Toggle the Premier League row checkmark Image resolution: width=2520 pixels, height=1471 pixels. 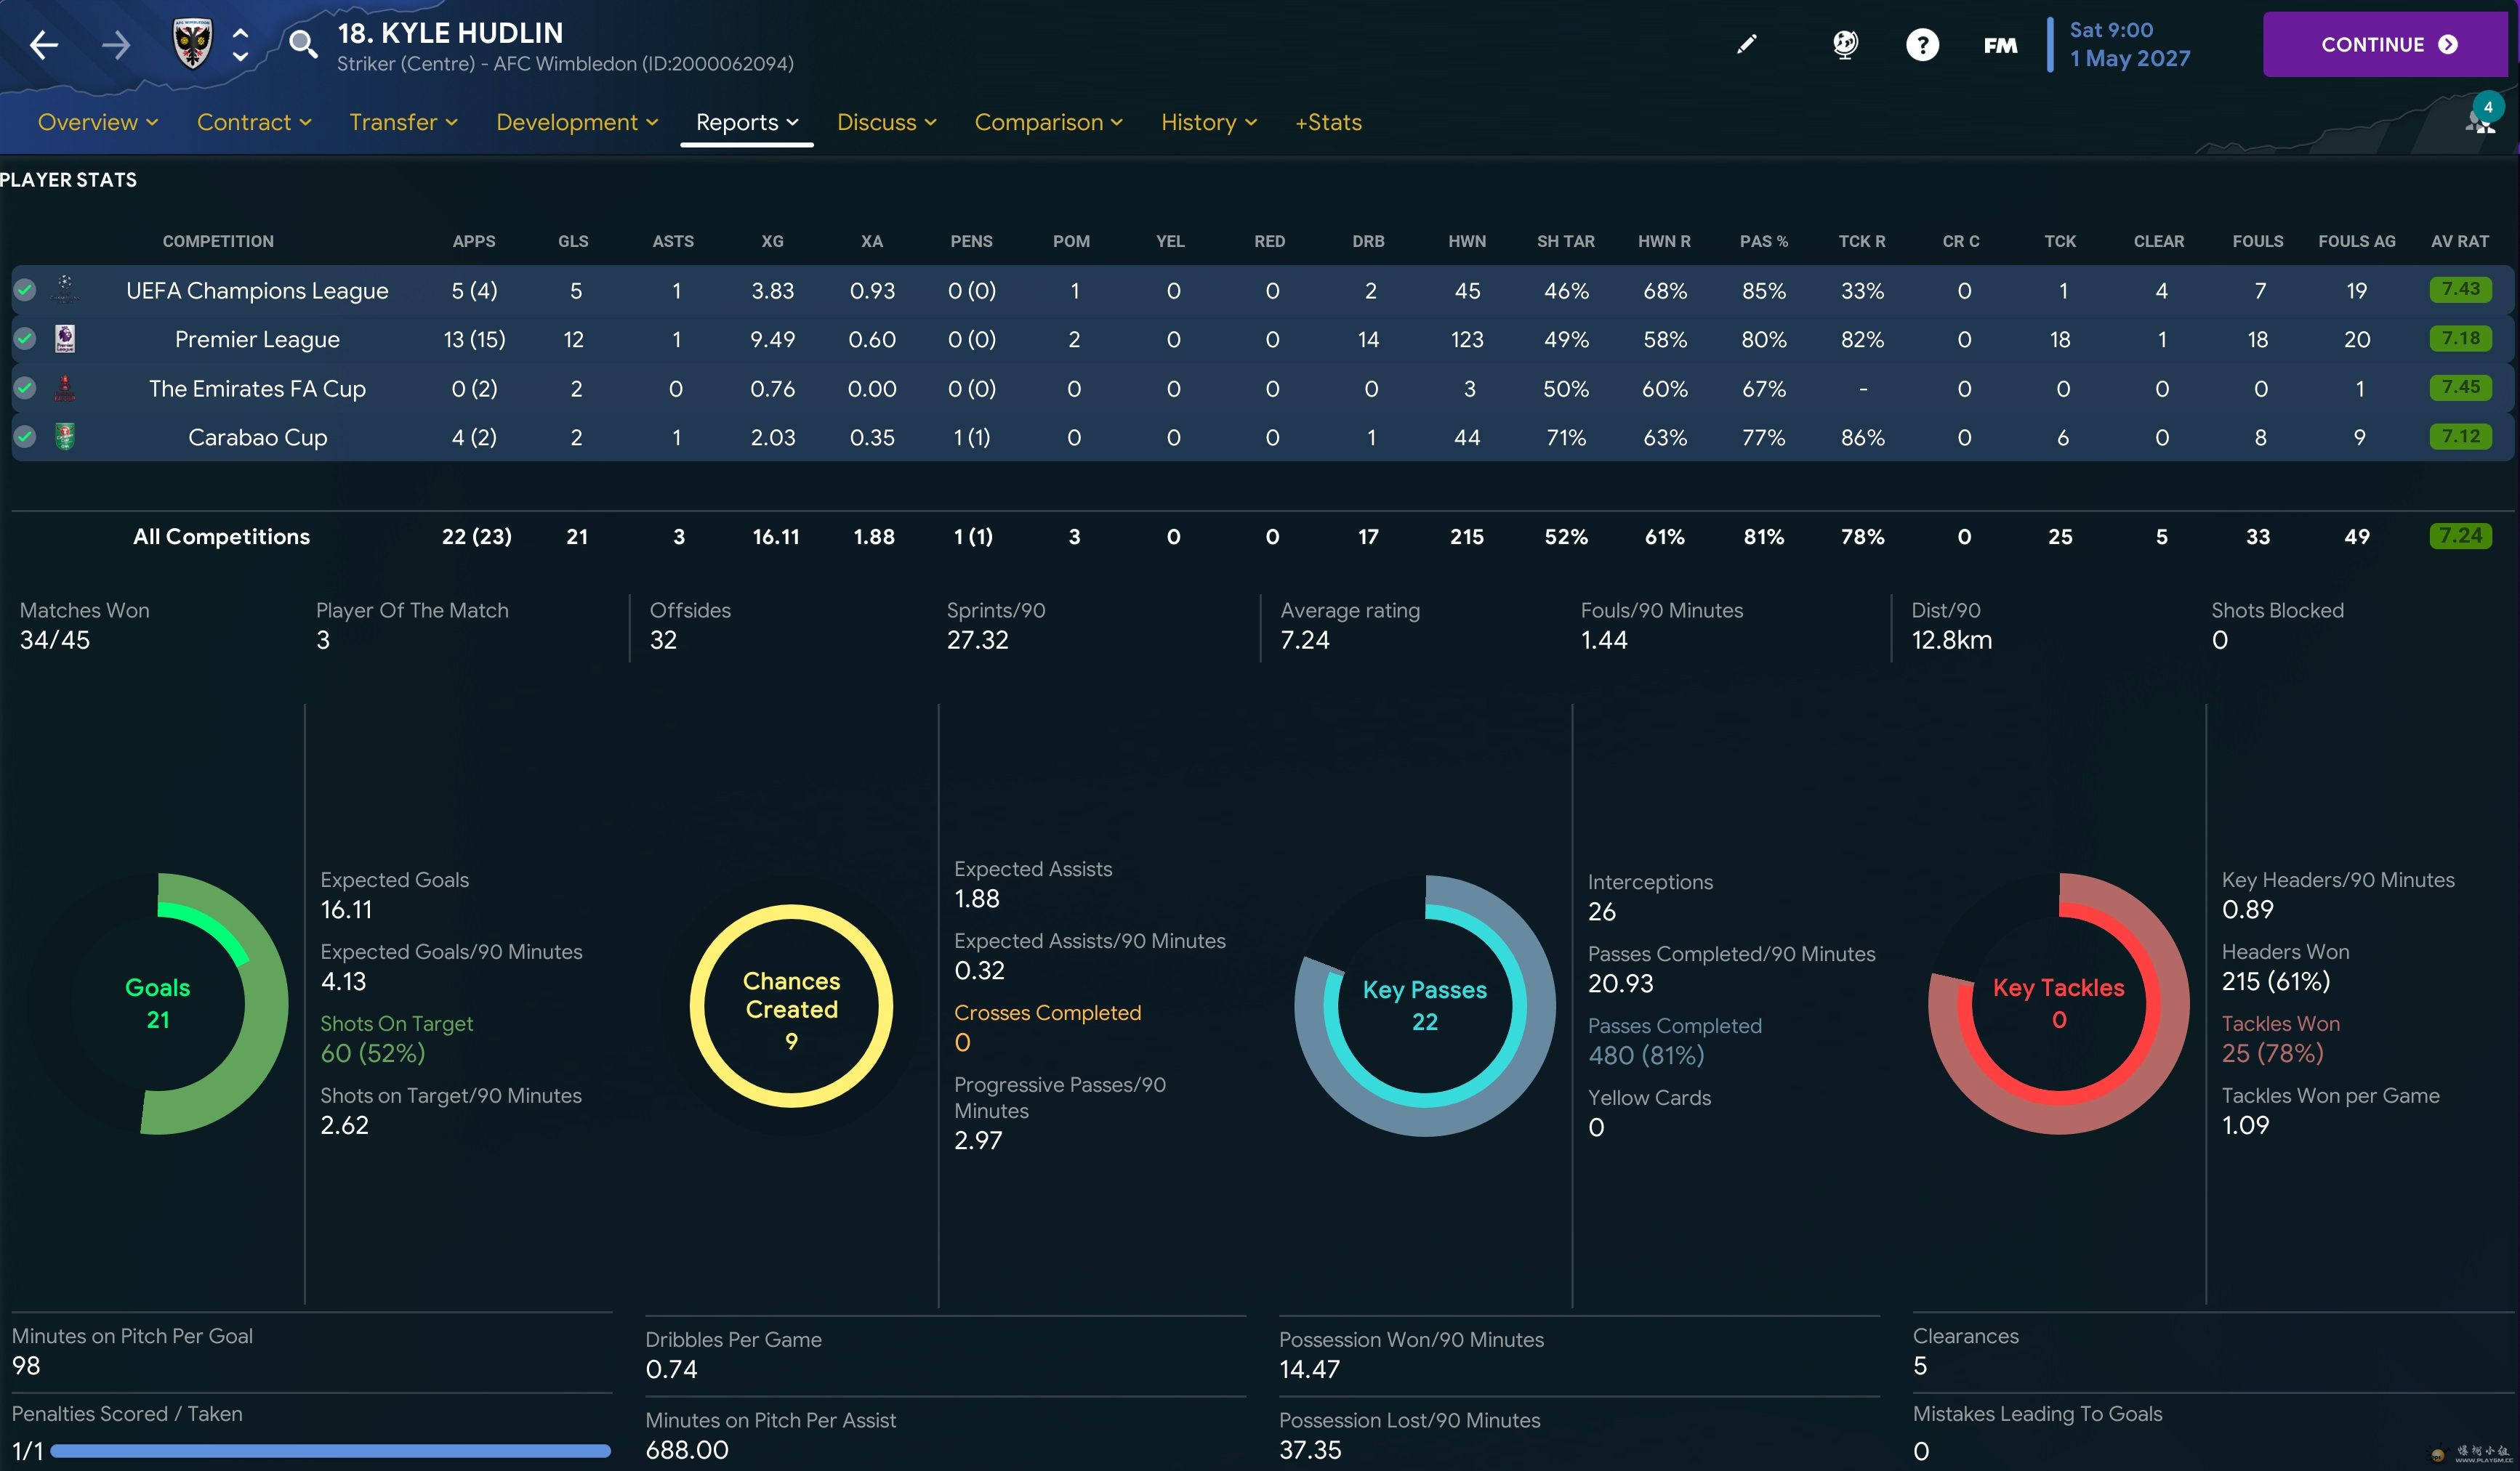click(25, 339)
